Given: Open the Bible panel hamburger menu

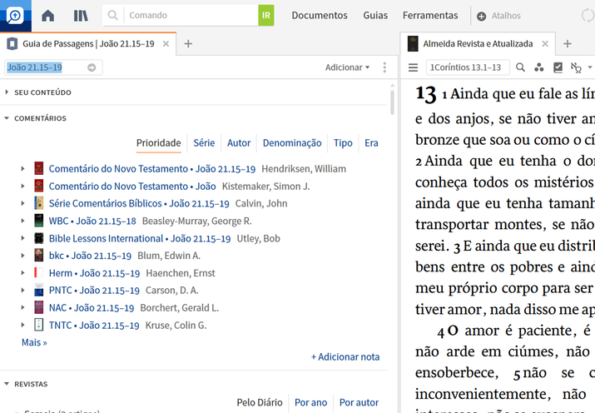Looking at the screenshot, I should tap(413, 67).
